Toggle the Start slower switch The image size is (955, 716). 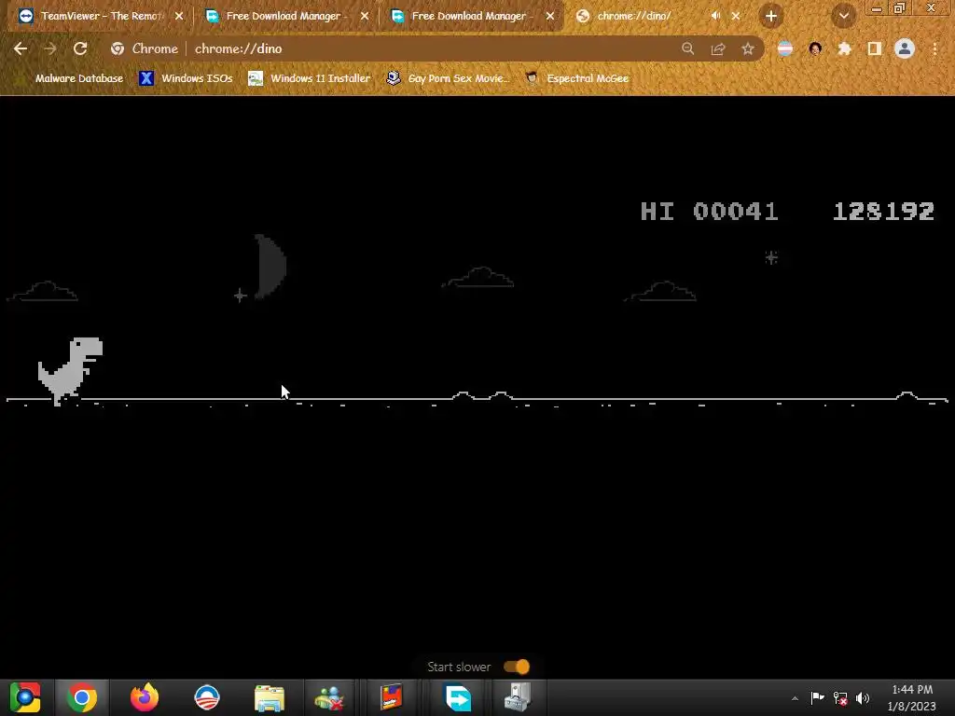pyautogui.click(x=517, y=667)
